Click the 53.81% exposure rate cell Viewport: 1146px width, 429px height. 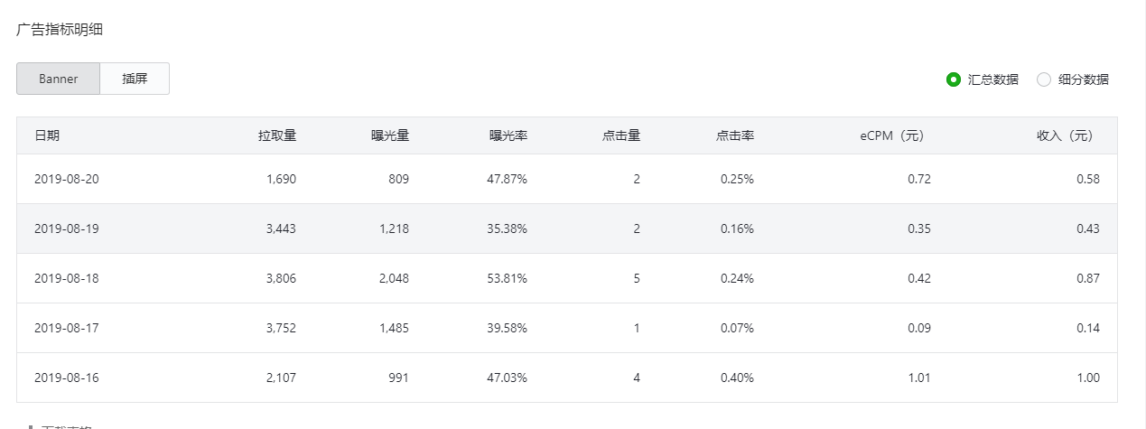click(x=507, y=278)
